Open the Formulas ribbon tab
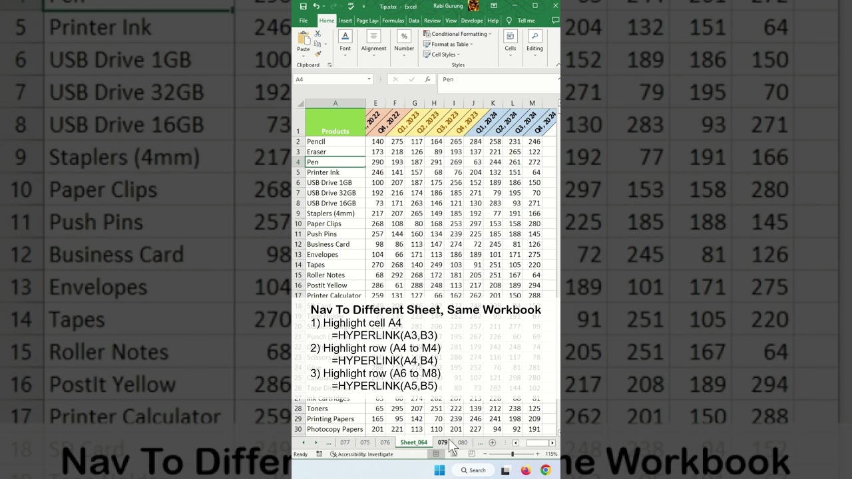 pos(393,21)
